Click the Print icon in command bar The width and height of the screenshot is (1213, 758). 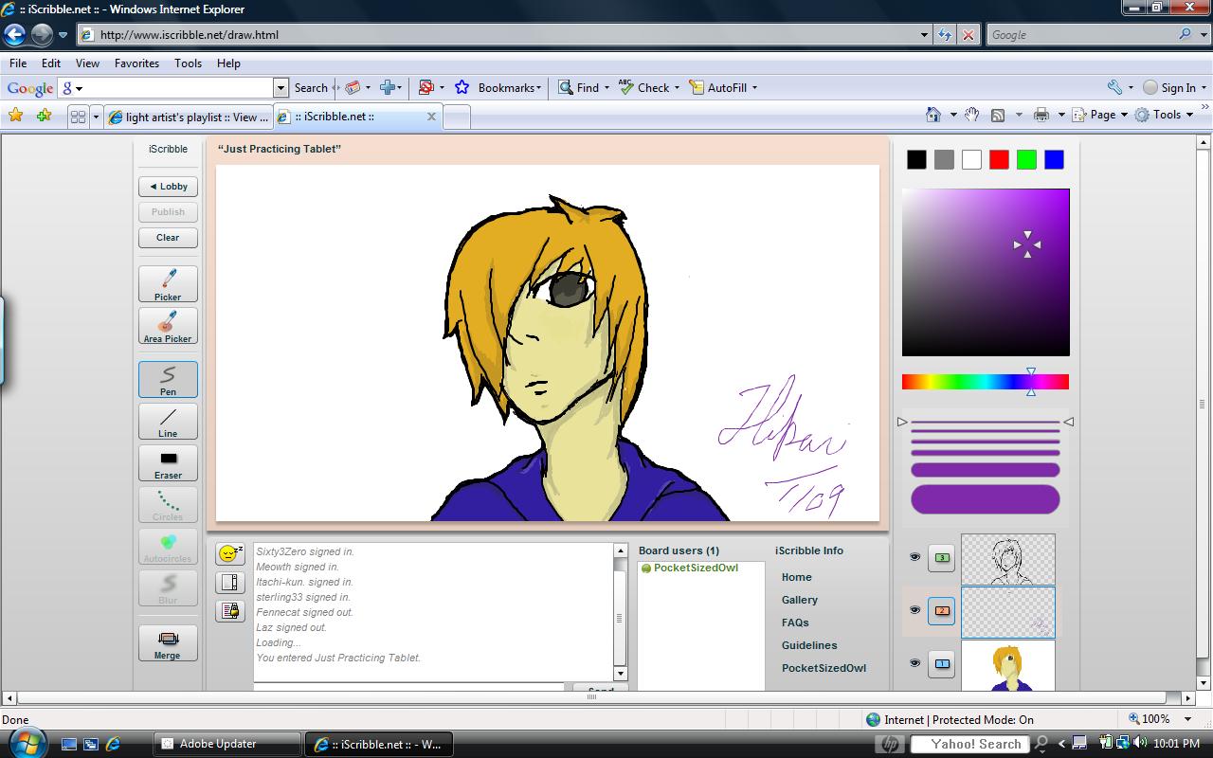click(x=1041, y=115)
